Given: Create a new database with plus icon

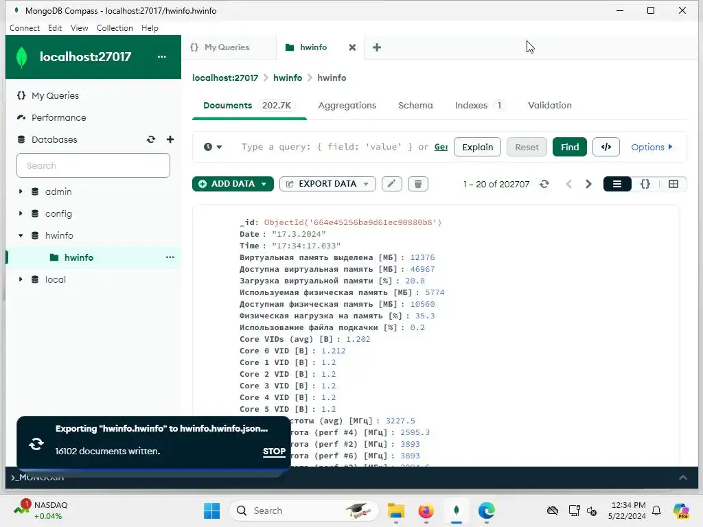Looking at the screenshot, I should coord(170,139).
